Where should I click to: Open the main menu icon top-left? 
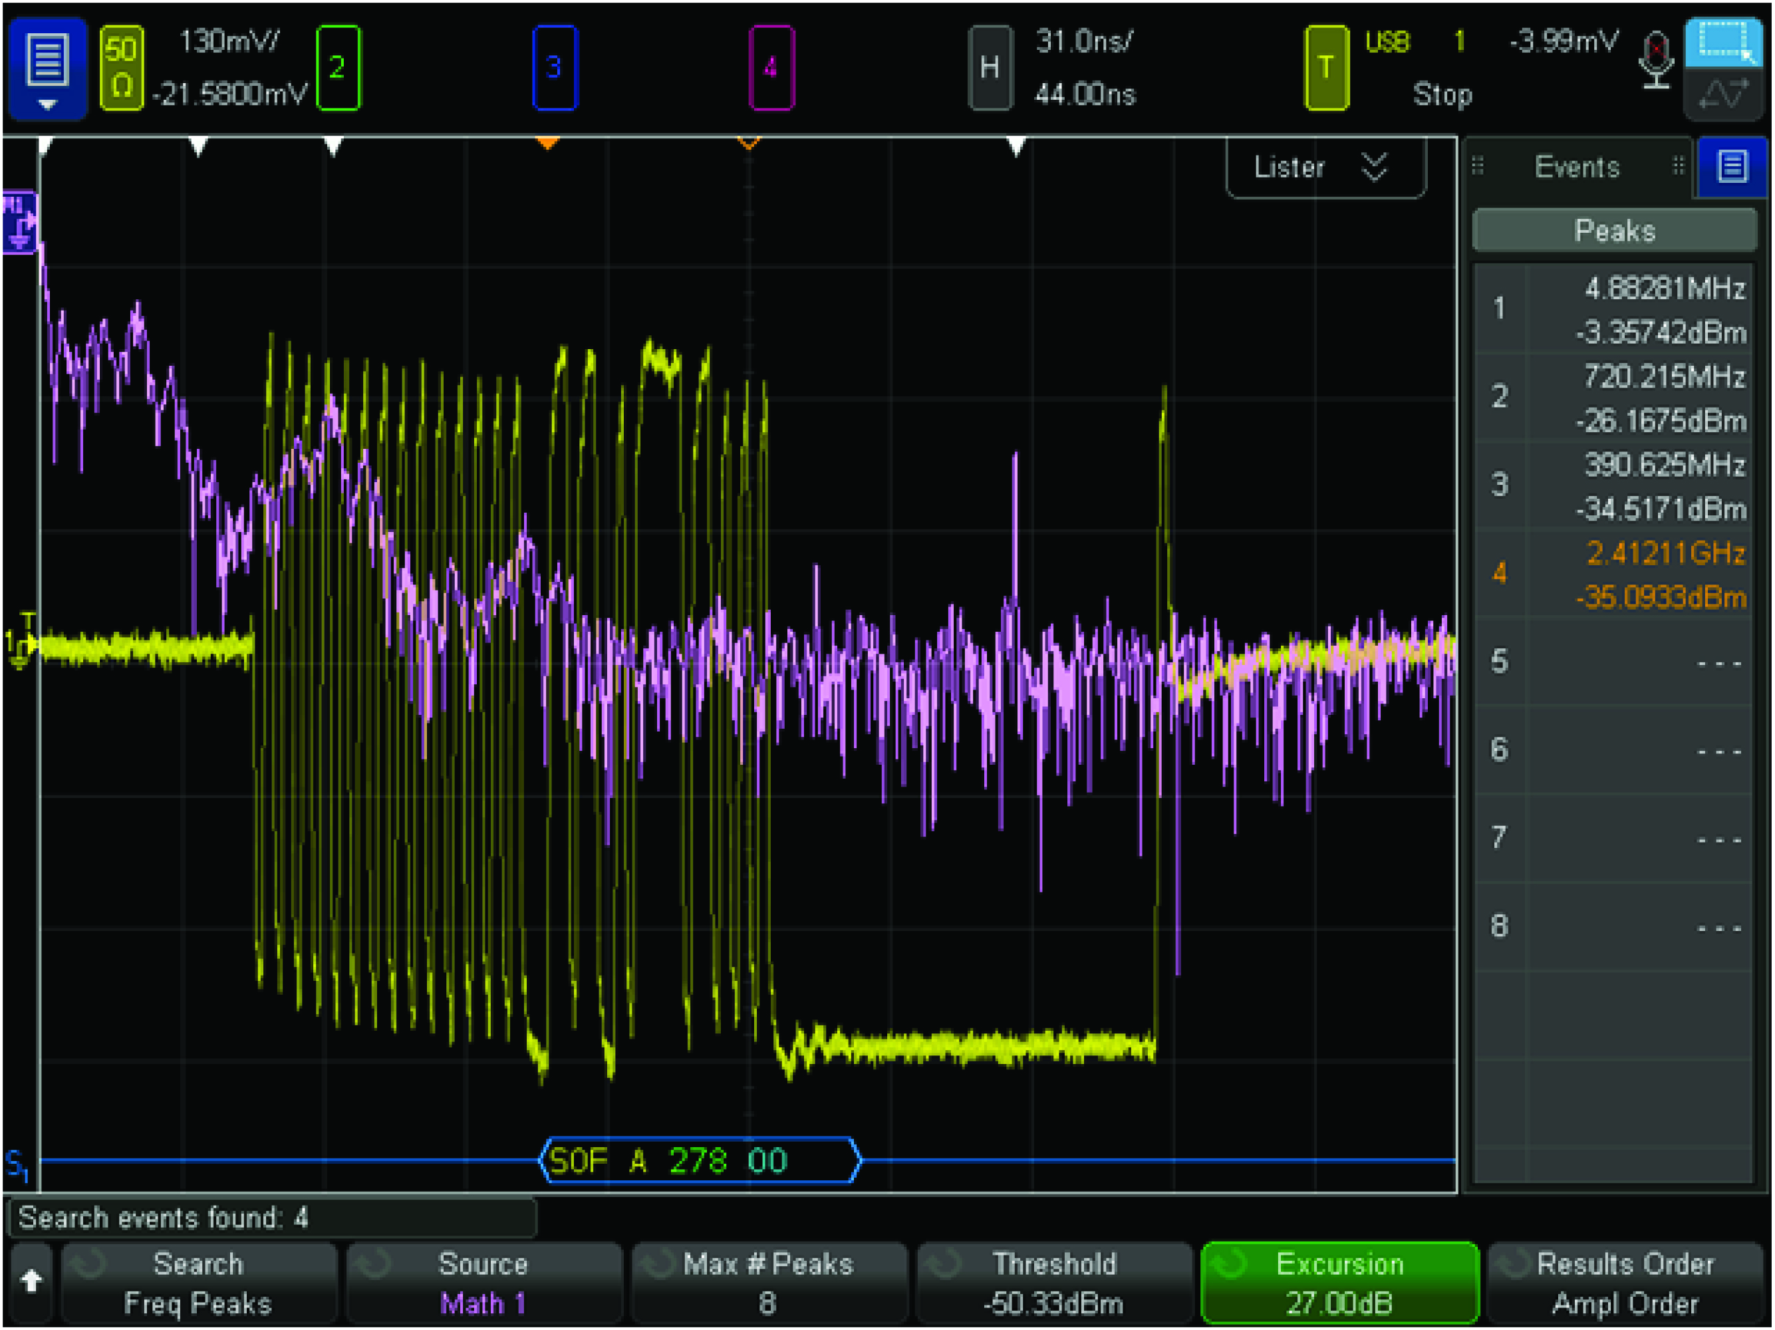[x=47, y=69]
